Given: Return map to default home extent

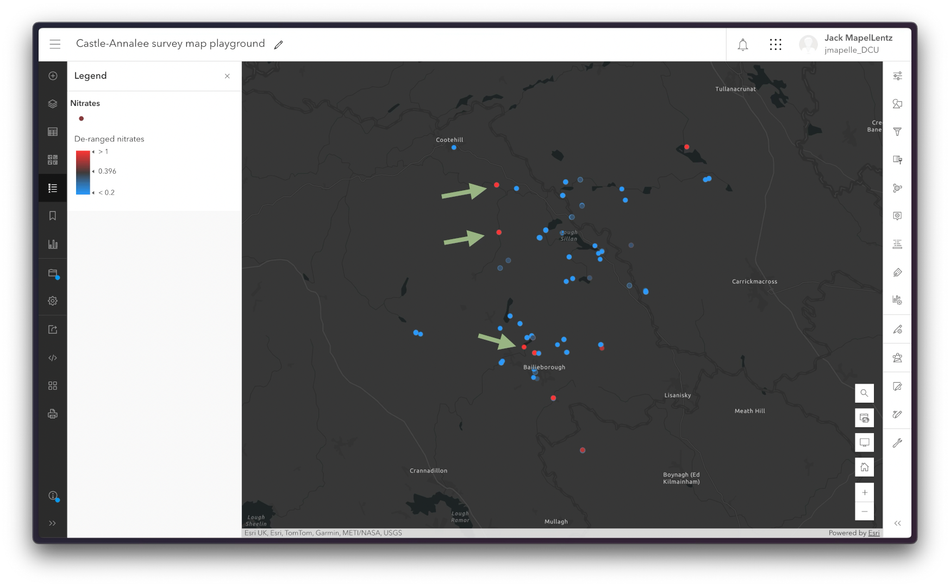Looking at the screenshot, I should [x=864, y=467].
